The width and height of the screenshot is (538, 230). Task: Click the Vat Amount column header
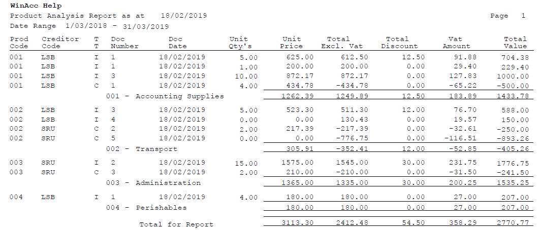click(x=456, y=43)
